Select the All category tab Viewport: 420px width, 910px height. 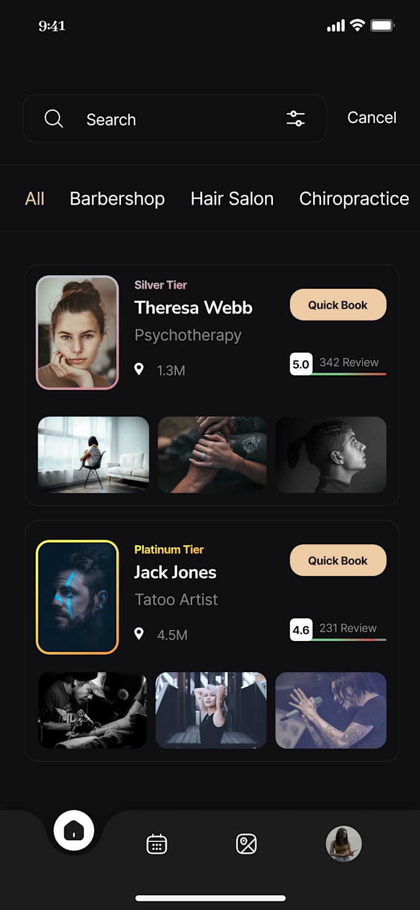(35, 198)
